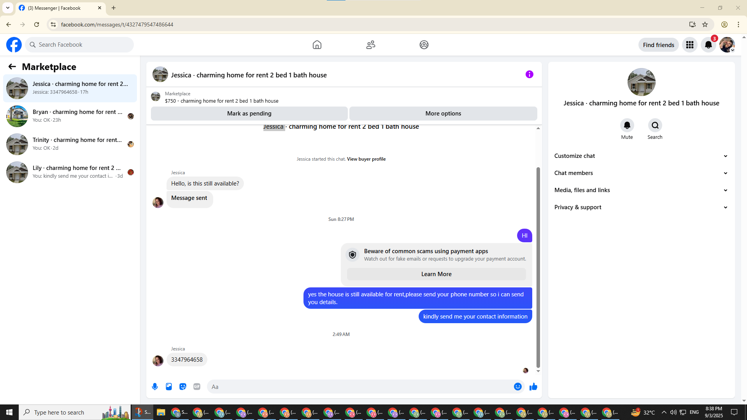Mark the listing as pending
This screenshot has height=420, width=747.
tap(249, 114)
